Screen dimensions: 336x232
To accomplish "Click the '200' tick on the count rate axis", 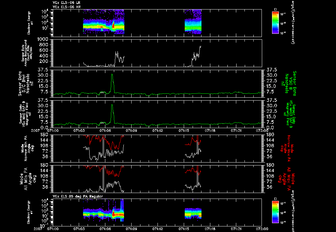I will pos(44,61).
